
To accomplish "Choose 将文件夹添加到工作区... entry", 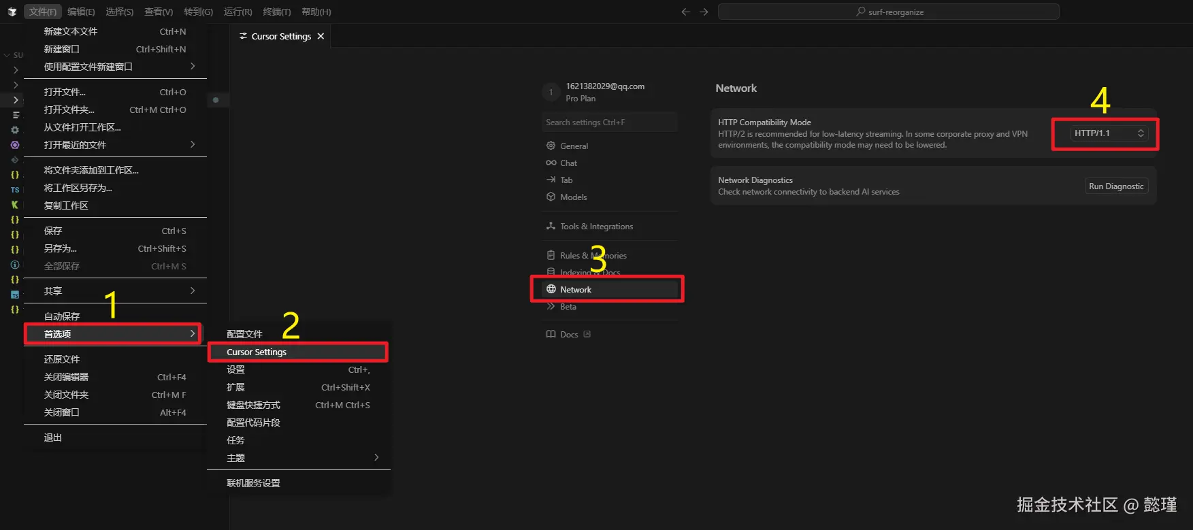I will (x=115, y=170).
